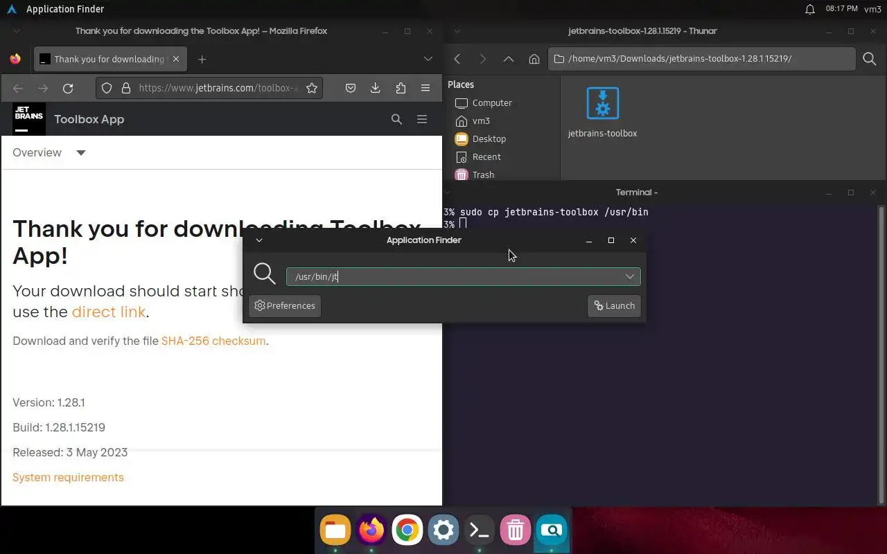Go to home folder in Thunar toolbar
Viewport: 887px width, 554px height.
534,59
